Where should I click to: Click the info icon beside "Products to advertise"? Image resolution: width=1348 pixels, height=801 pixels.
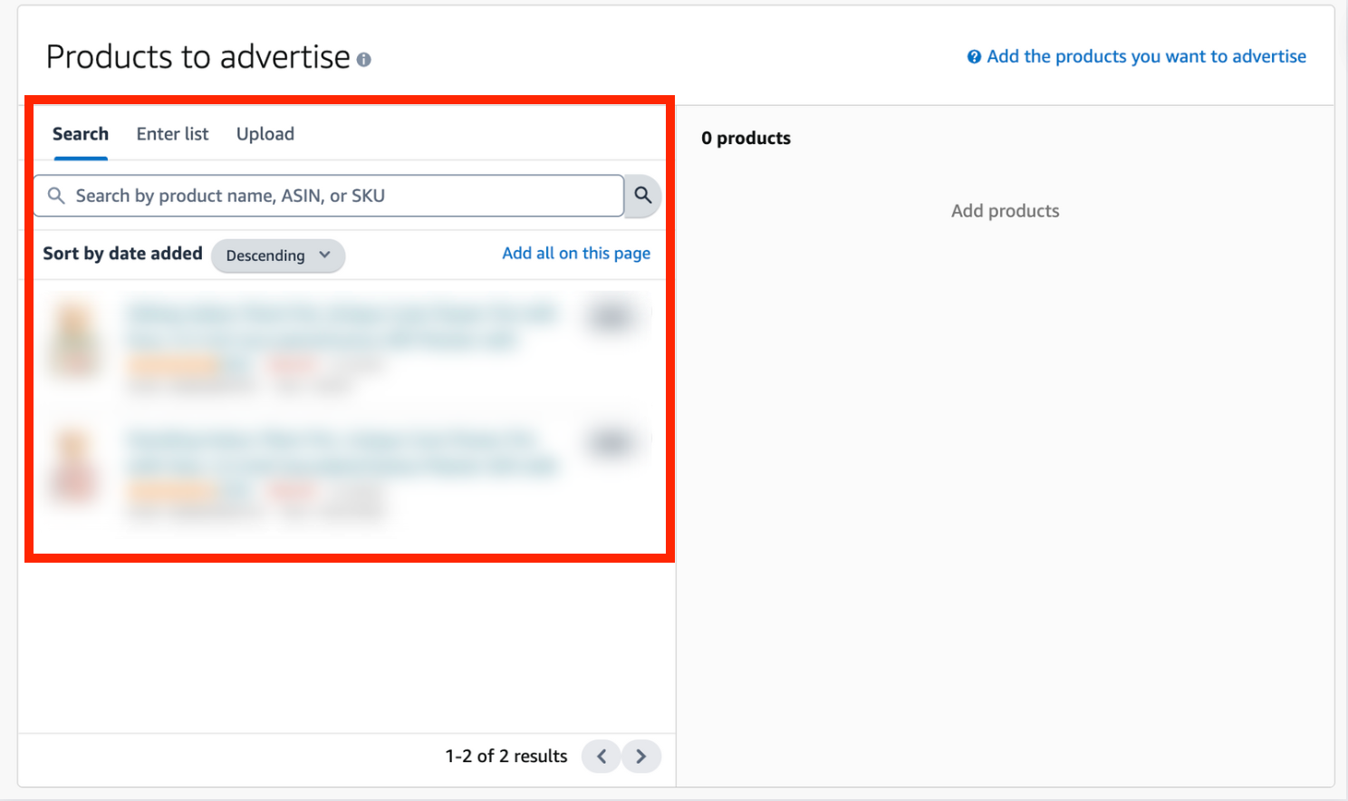[x=365, y=58]
